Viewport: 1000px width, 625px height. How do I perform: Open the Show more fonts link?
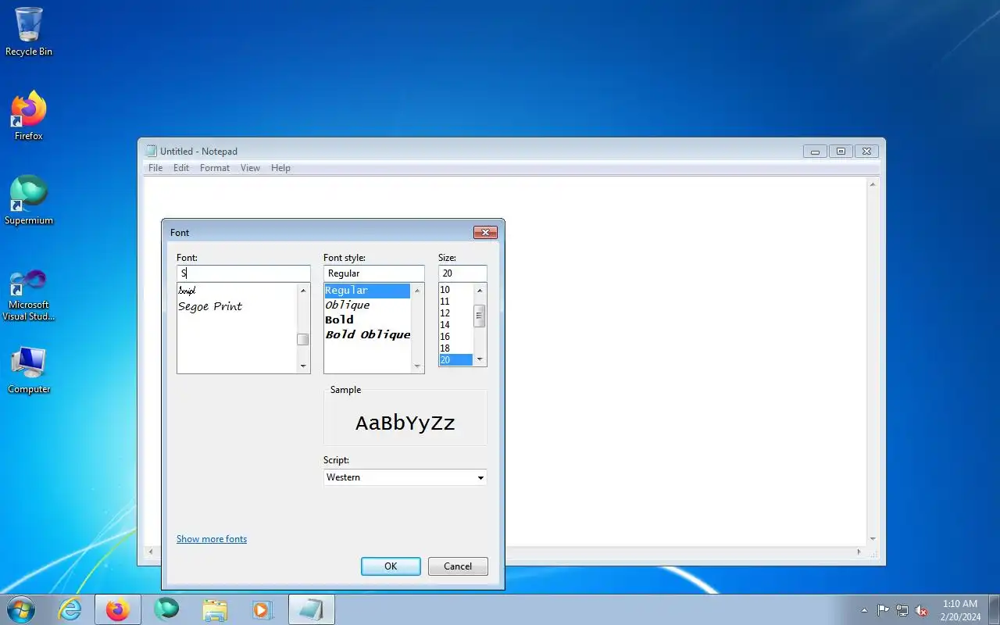click(x=212, y=539)
